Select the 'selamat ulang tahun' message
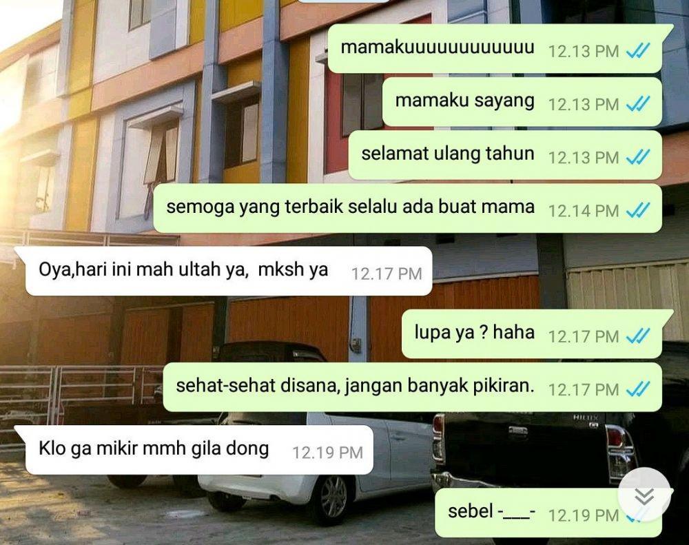689x545 pixels. pyautogui.click(x=505, y=155)
